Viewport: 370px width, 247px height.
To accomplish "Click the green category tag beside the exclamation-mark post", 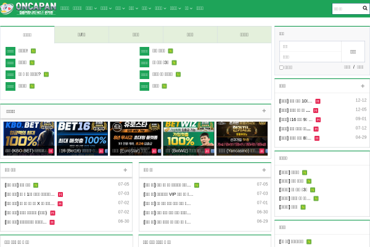I will coord(10,51).
